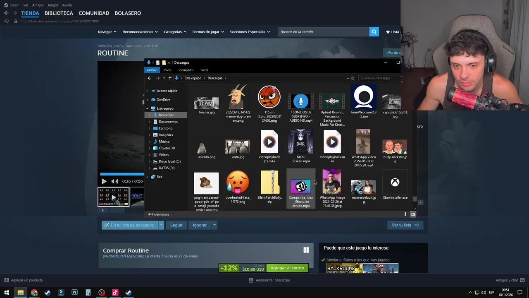Select capsule_616x353.jpg file

pyautogui.click(x=395, y=107)
